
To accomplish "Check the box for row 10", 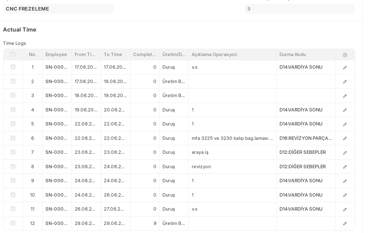I will (13, 195).
